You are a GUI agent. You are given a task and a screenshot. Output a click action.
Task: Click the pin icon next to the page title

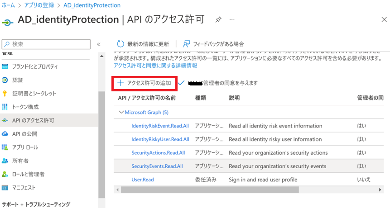[x=218, y=19]
